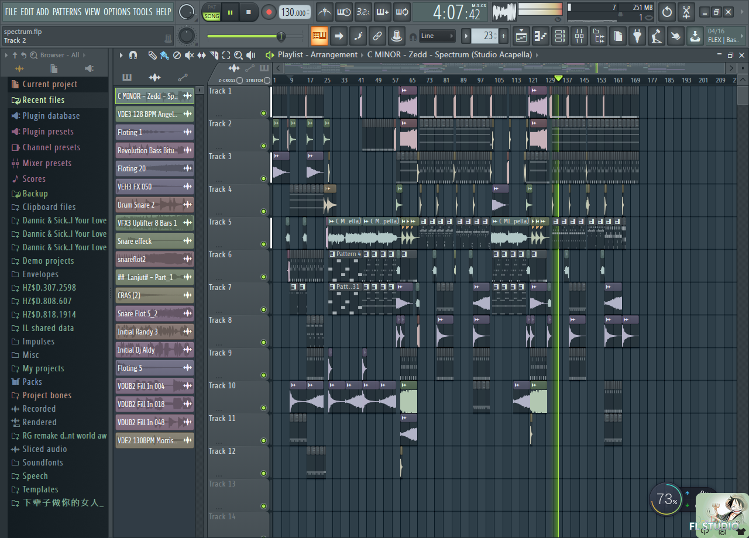This screenshot has height=538, width=749.
Task: Mute Track 10 using its green light
Action: pyautogui.click(x=263, y=408)
